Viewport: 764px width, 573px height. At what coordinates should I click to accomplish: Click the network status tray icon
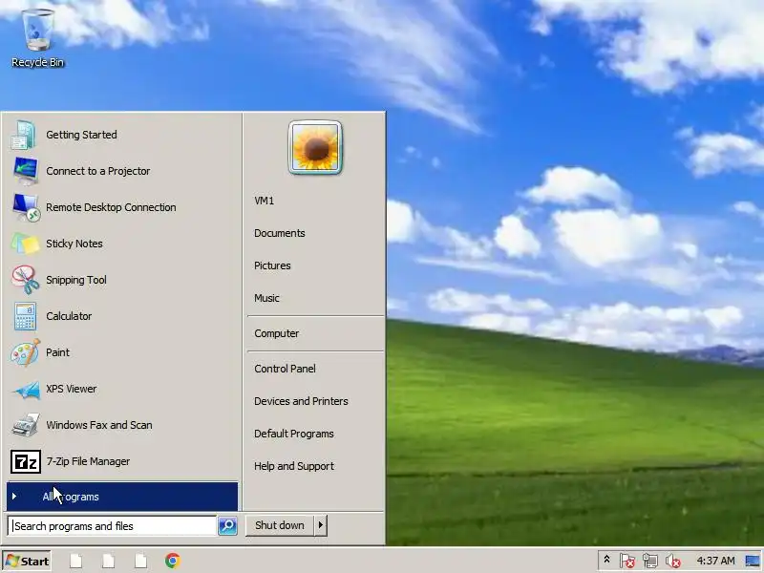[x=650, y=561]
